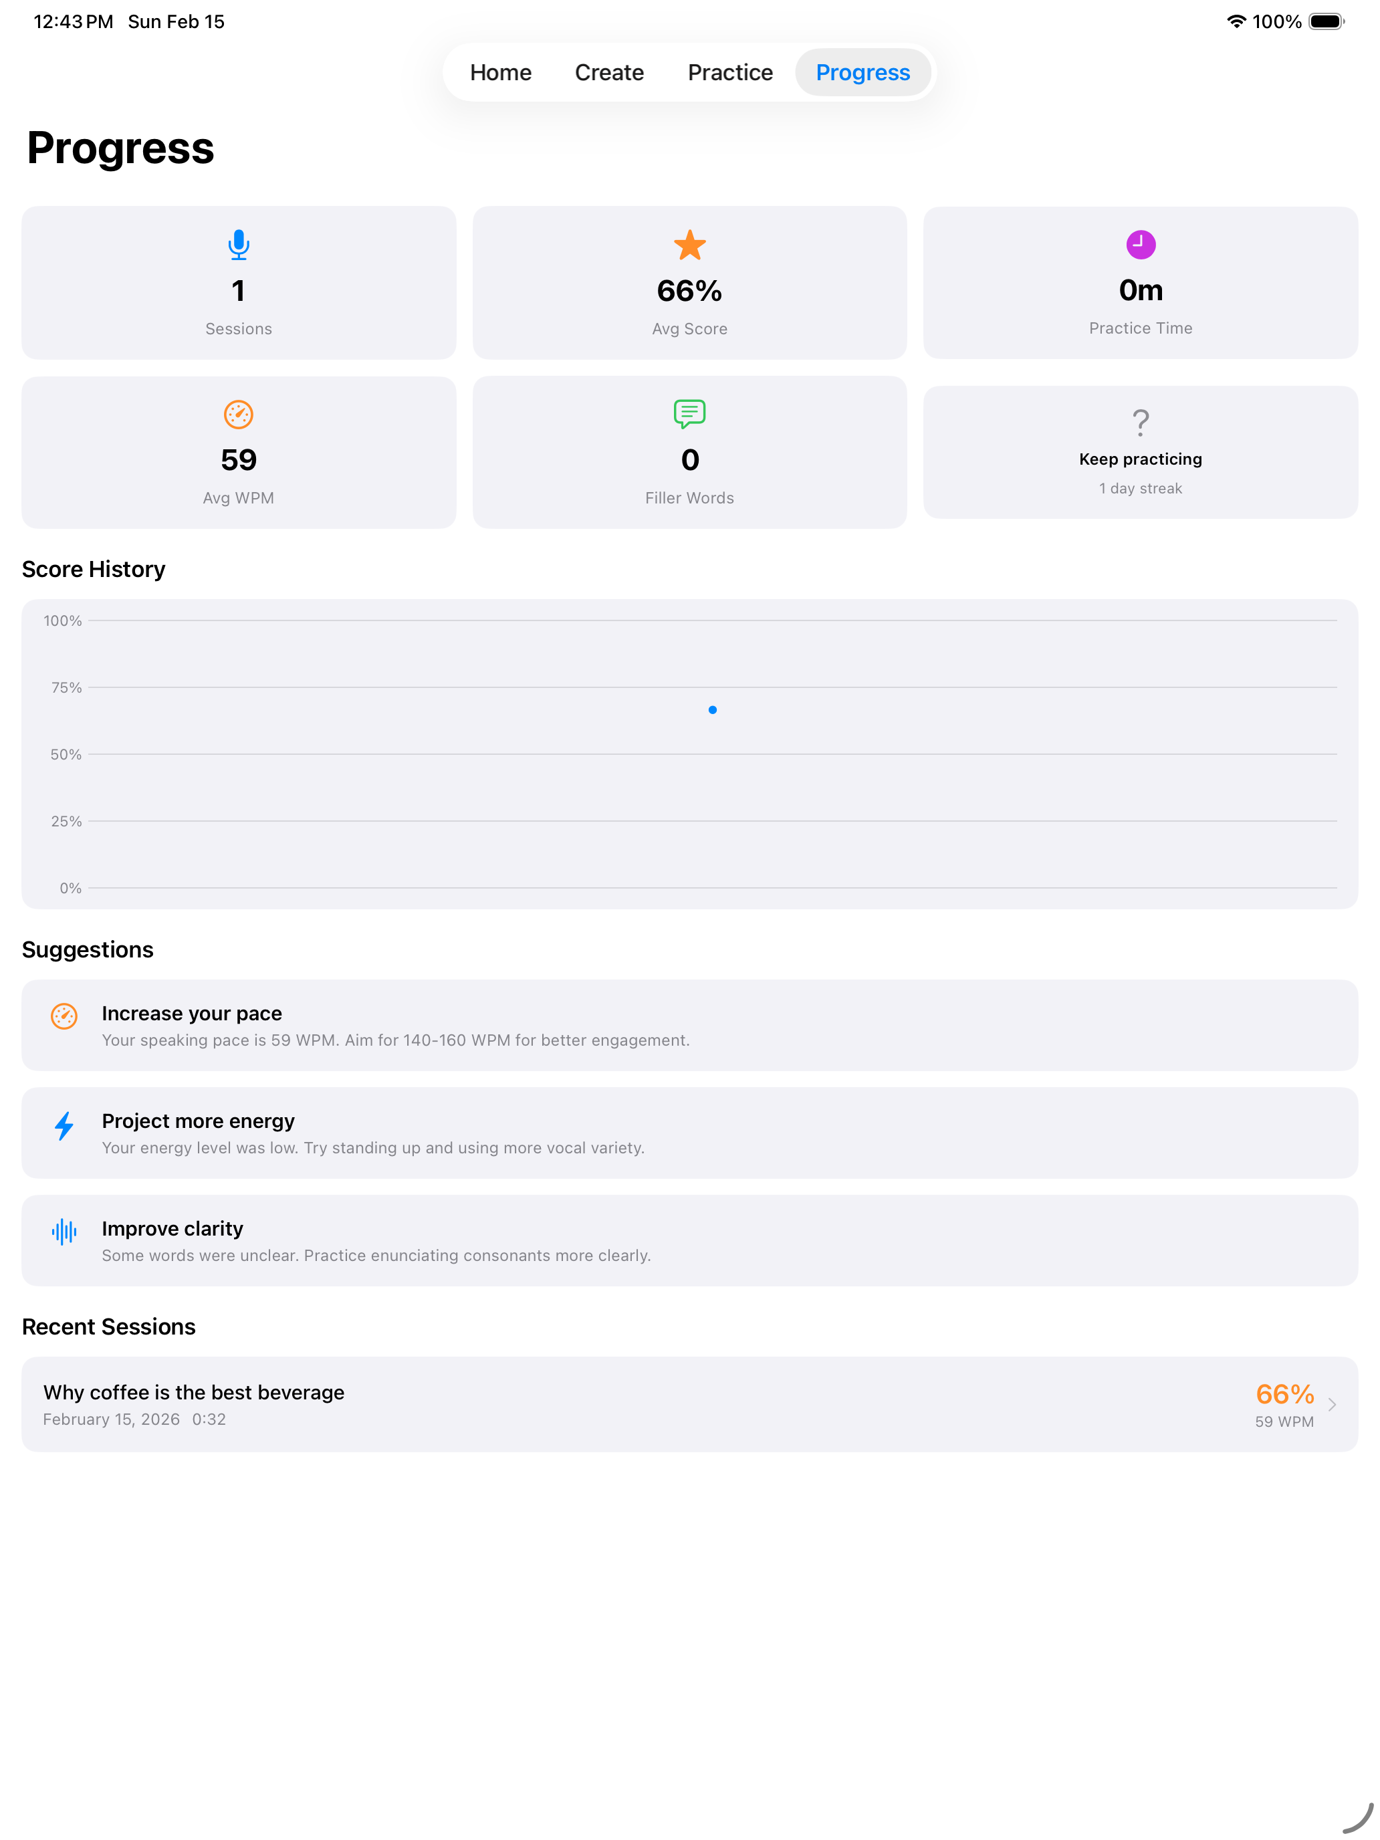The image size is (1380, 1840).
Task: Tap the gauge icon beside Increase your pace
Action: 64,1016
